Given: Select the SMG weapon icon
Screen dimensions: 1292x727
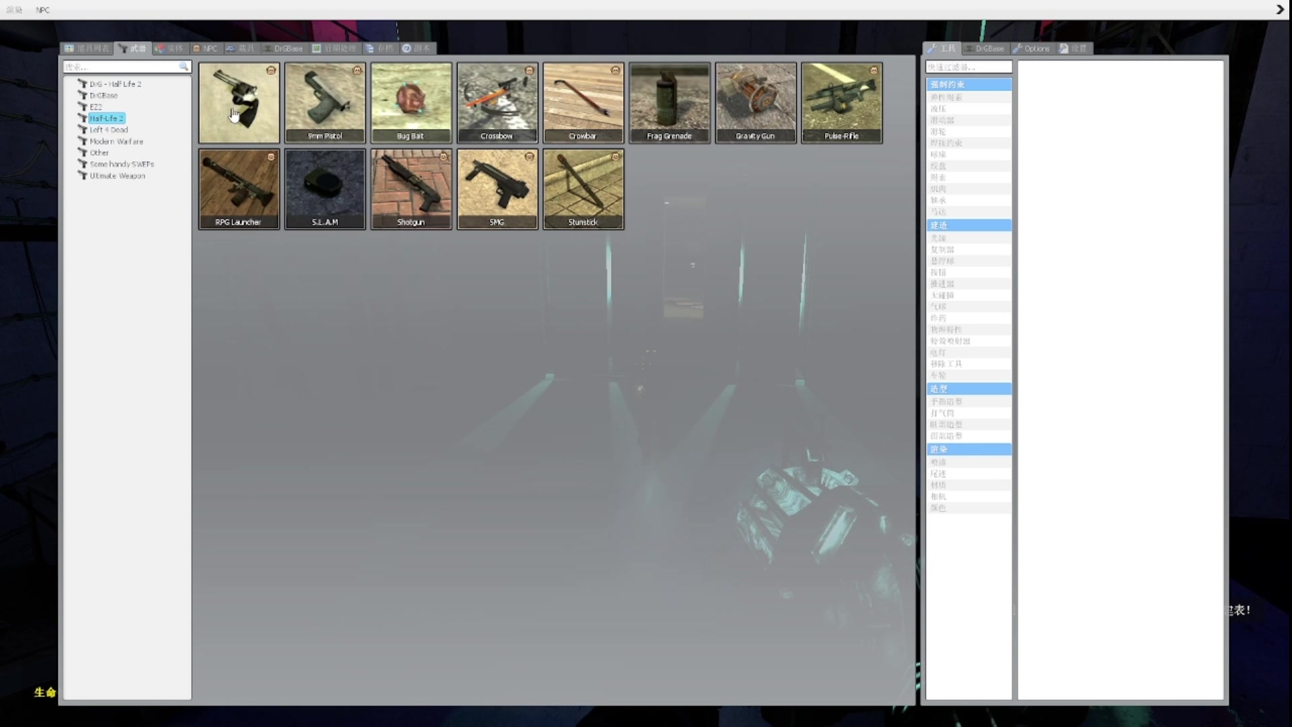Looking at the screenshot, I should (497, 189).
